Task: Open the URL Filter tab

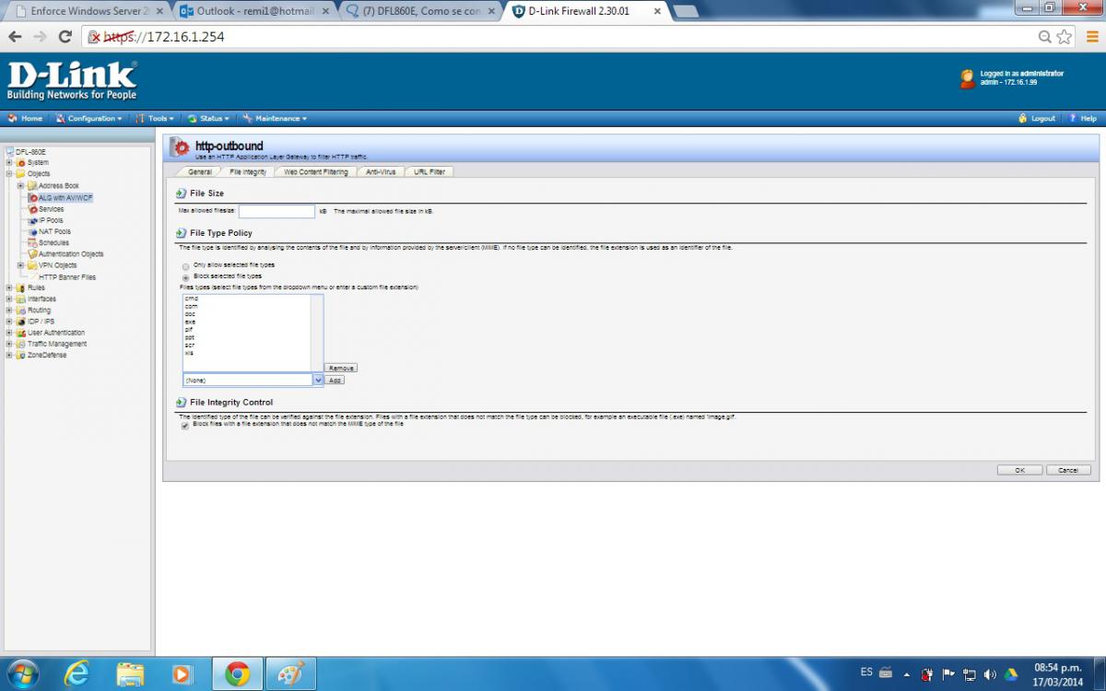Action: click(x=429, y=172)
